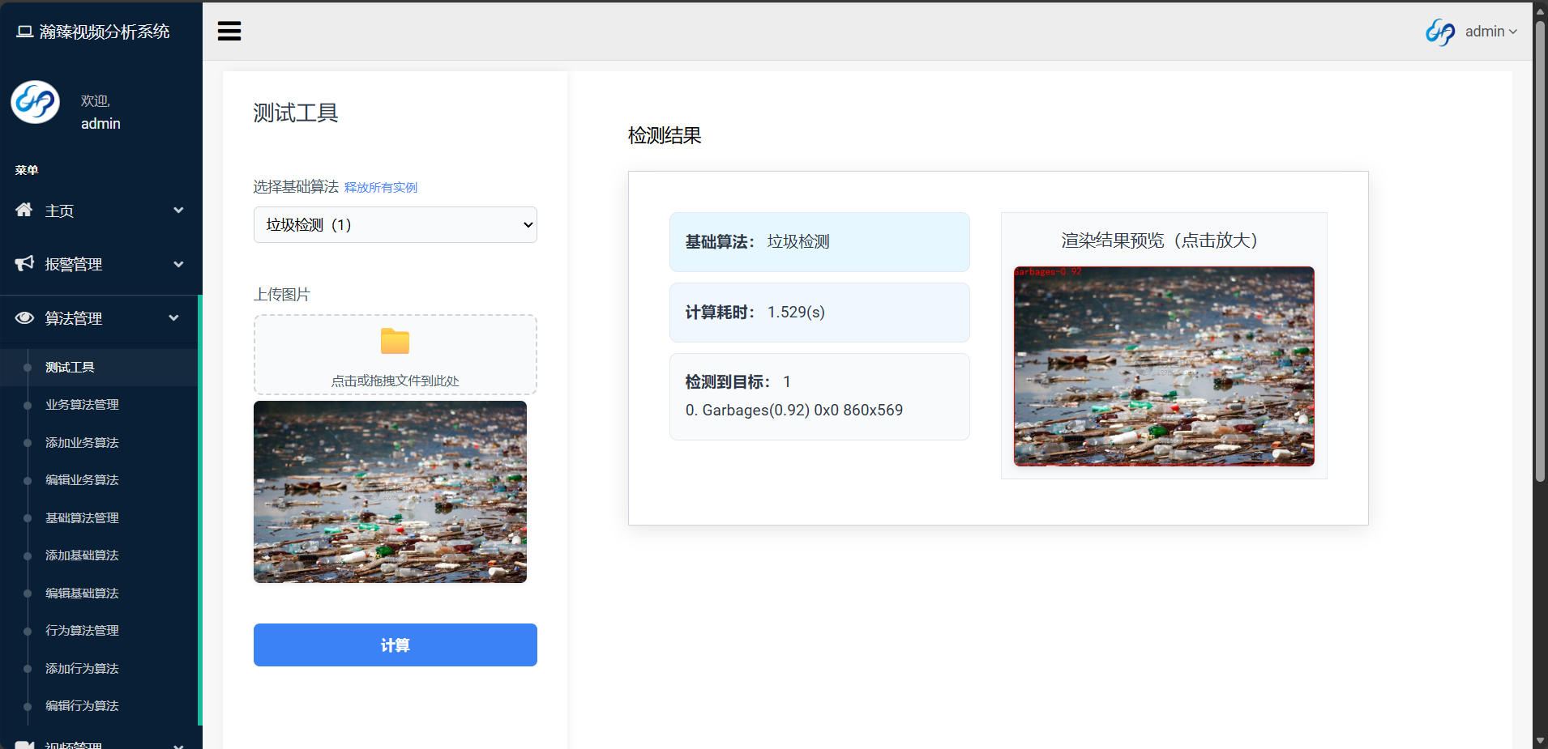Select 业务算法管理 in the sidebar
The width and height of the screenshot is (1548, 749).
tap(82, 405)
